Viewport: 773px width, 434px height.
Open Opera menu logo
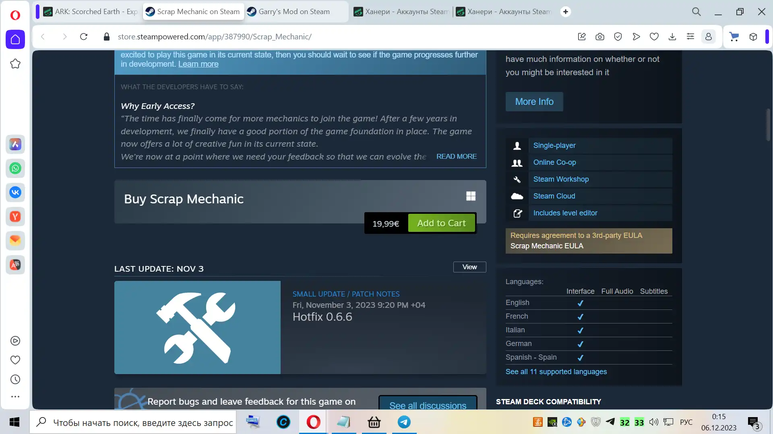click(15, 15)
